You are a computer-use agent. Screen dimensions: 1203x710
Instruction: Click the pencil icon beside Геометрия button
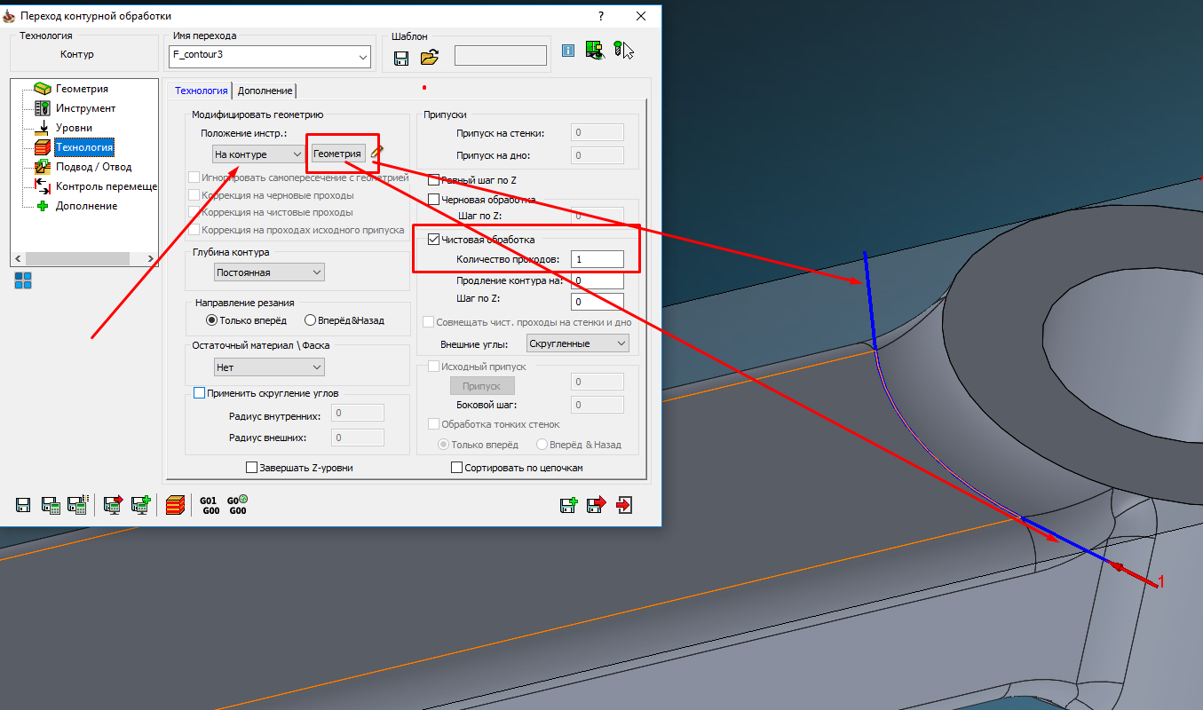tap(377, 153)
